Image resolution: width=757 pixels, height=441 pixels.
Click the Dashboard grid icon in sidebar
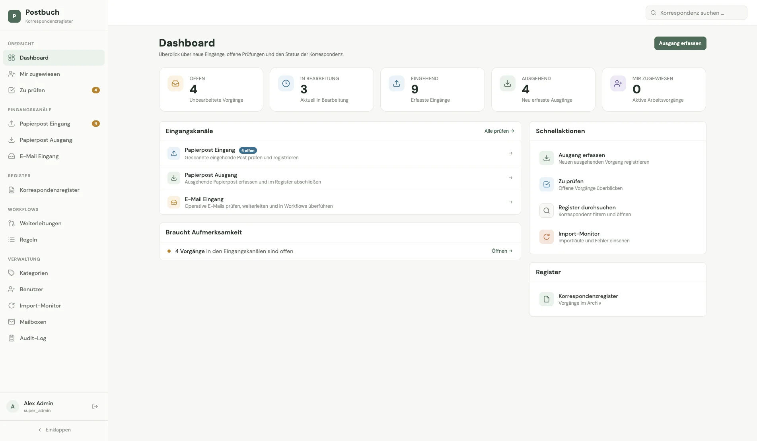tap(12, 58)
